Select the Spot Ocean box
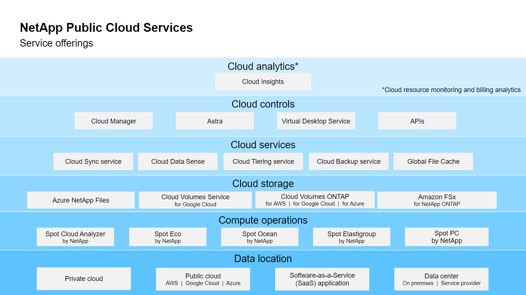526x295 pixels. (259, 237)
